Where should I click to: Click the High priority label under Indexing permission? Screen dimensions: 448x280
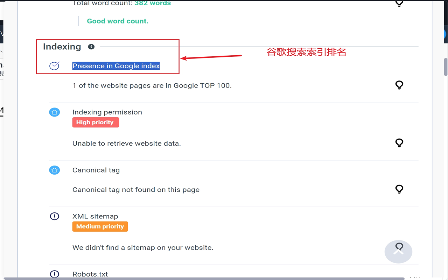(96, 122)
